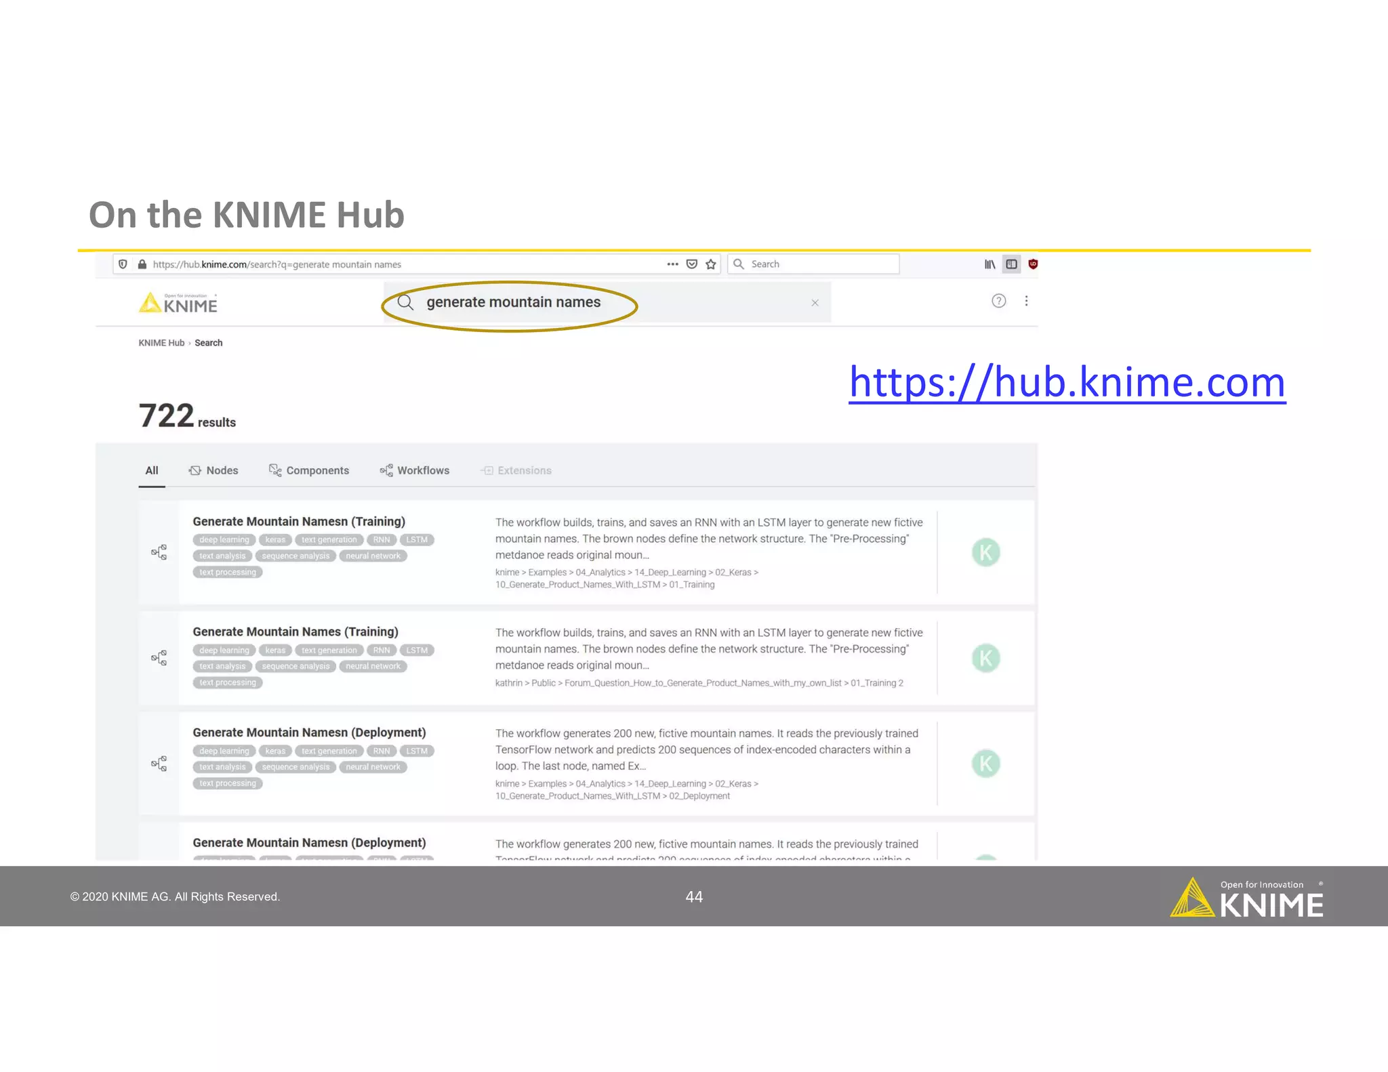1388x1072 pixels.
Task: Switch to the Extensions tab
Action: 516,470
